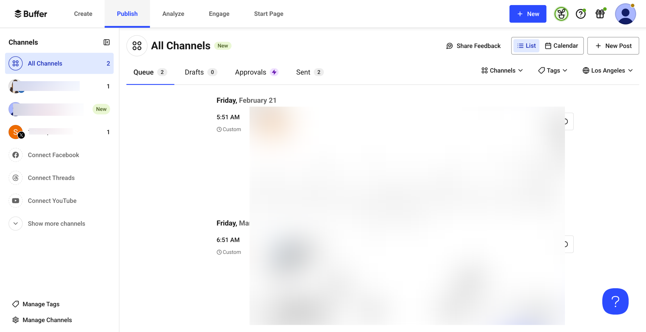
Task: Open the Channels filter dropdown
Action: click(502, 70)
